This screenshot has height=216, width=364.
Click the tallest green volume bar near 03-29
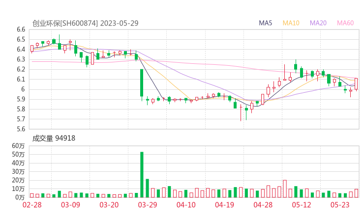coord(142,174)
